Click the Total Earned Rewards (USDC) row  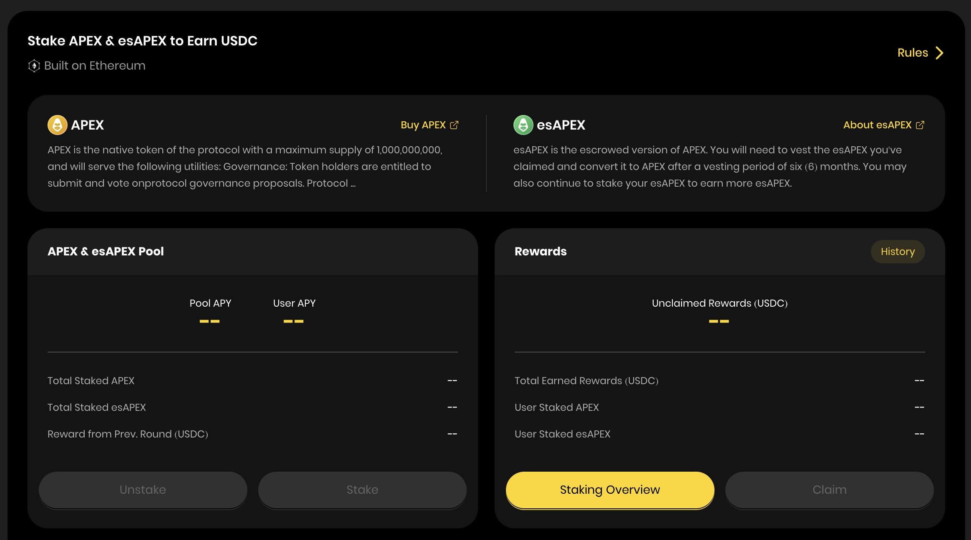(719, 381)
